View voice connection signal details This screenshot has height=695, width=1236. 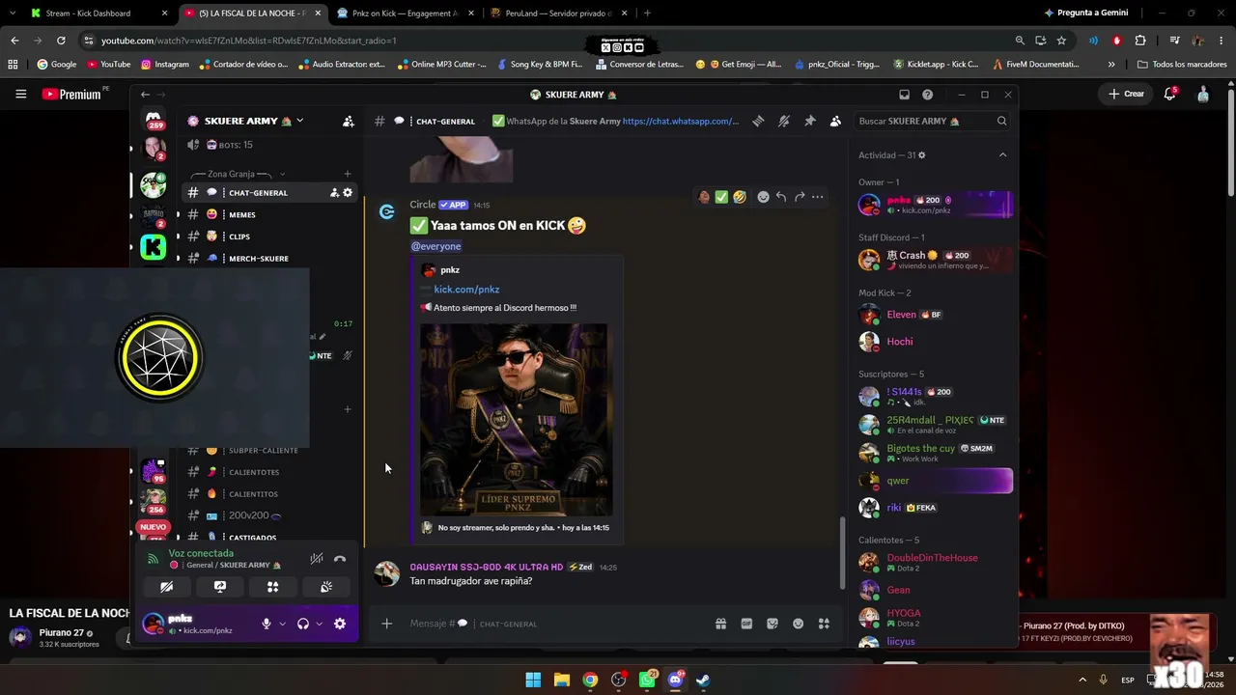pyautogui.click(x=153, y=559)
